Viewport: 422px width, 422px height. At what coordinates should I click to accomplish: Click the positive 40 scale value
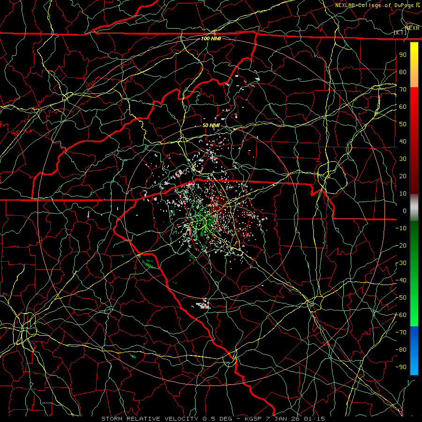tap(403, 141)
